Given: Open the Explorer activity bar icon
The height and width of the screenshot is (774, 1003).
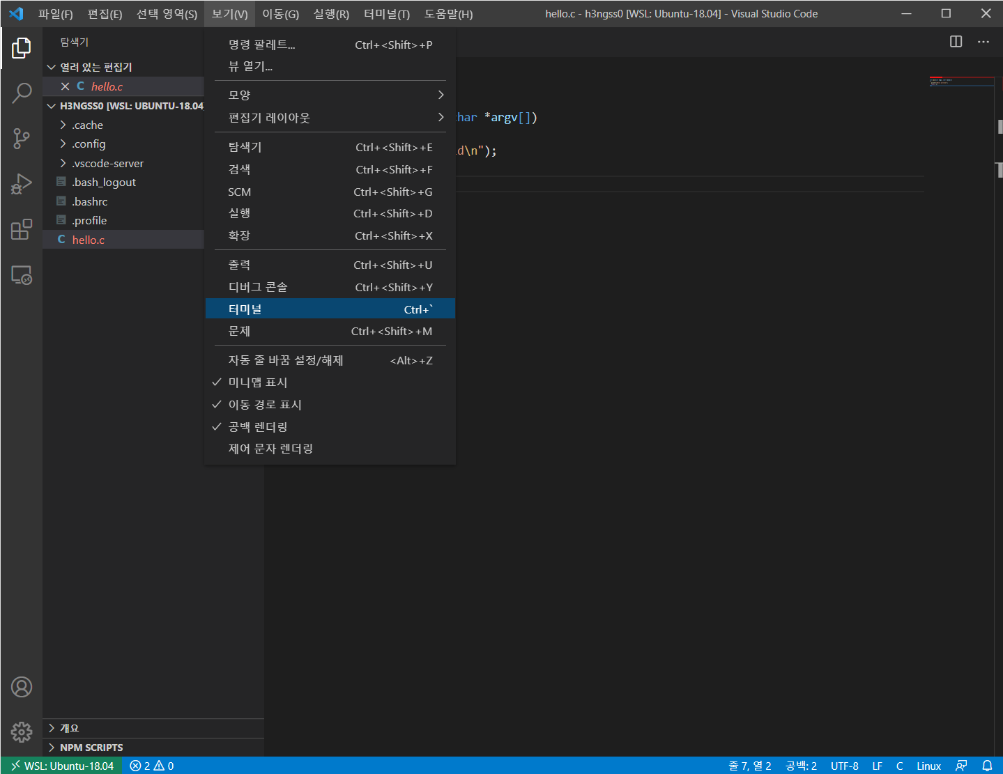Looking at the screenshot, I should pos(22,48).
